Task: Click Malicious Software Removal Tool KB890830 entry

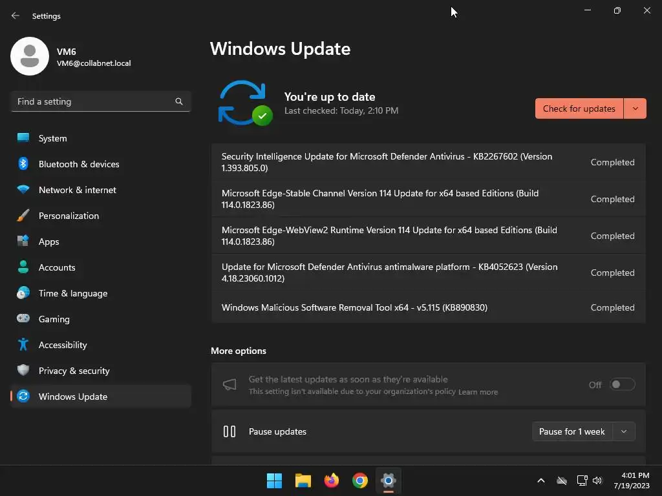Action: [428, 307]
